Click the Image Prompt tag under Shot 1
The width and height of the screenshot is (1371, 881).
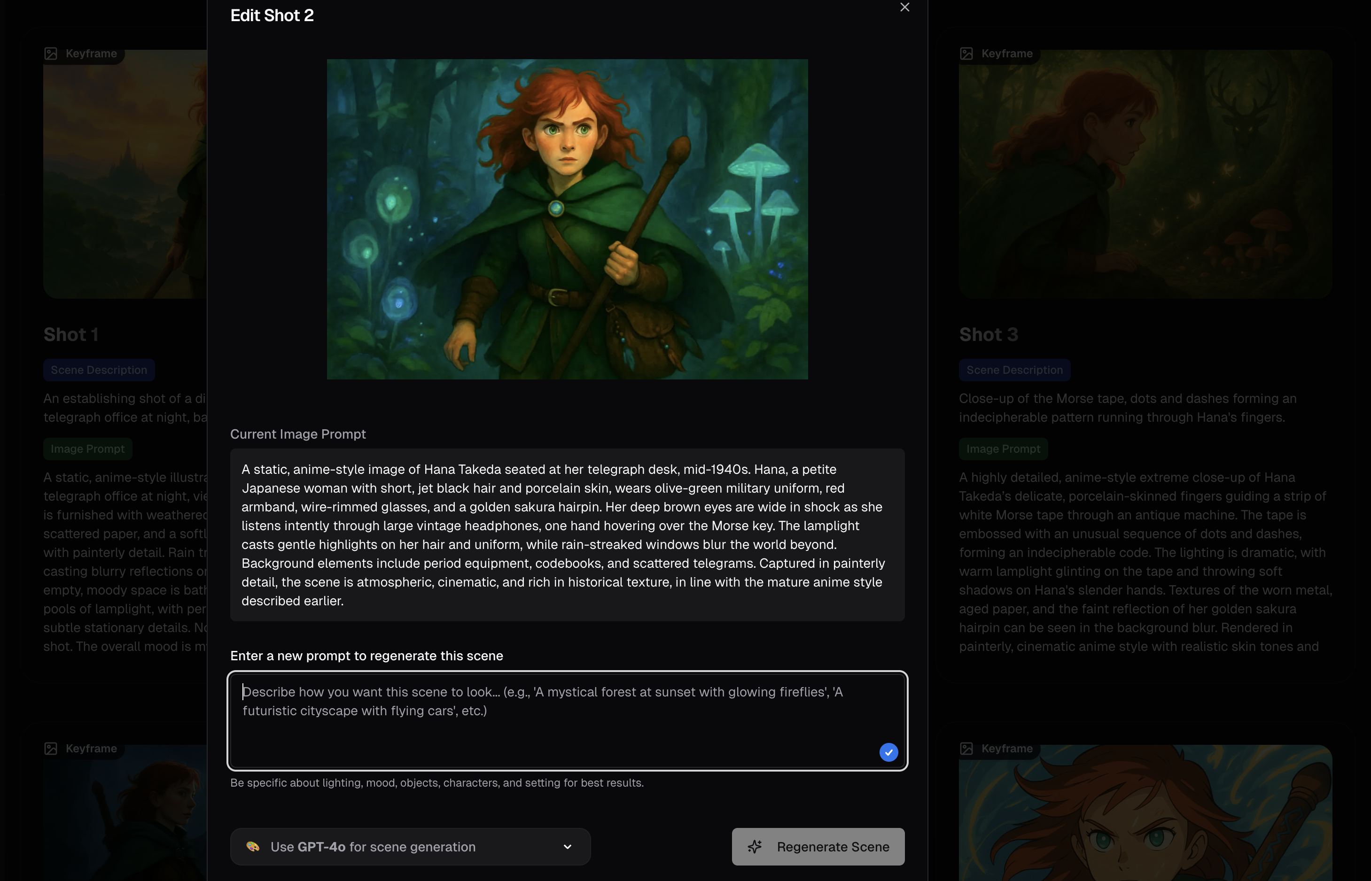point(87,449)
